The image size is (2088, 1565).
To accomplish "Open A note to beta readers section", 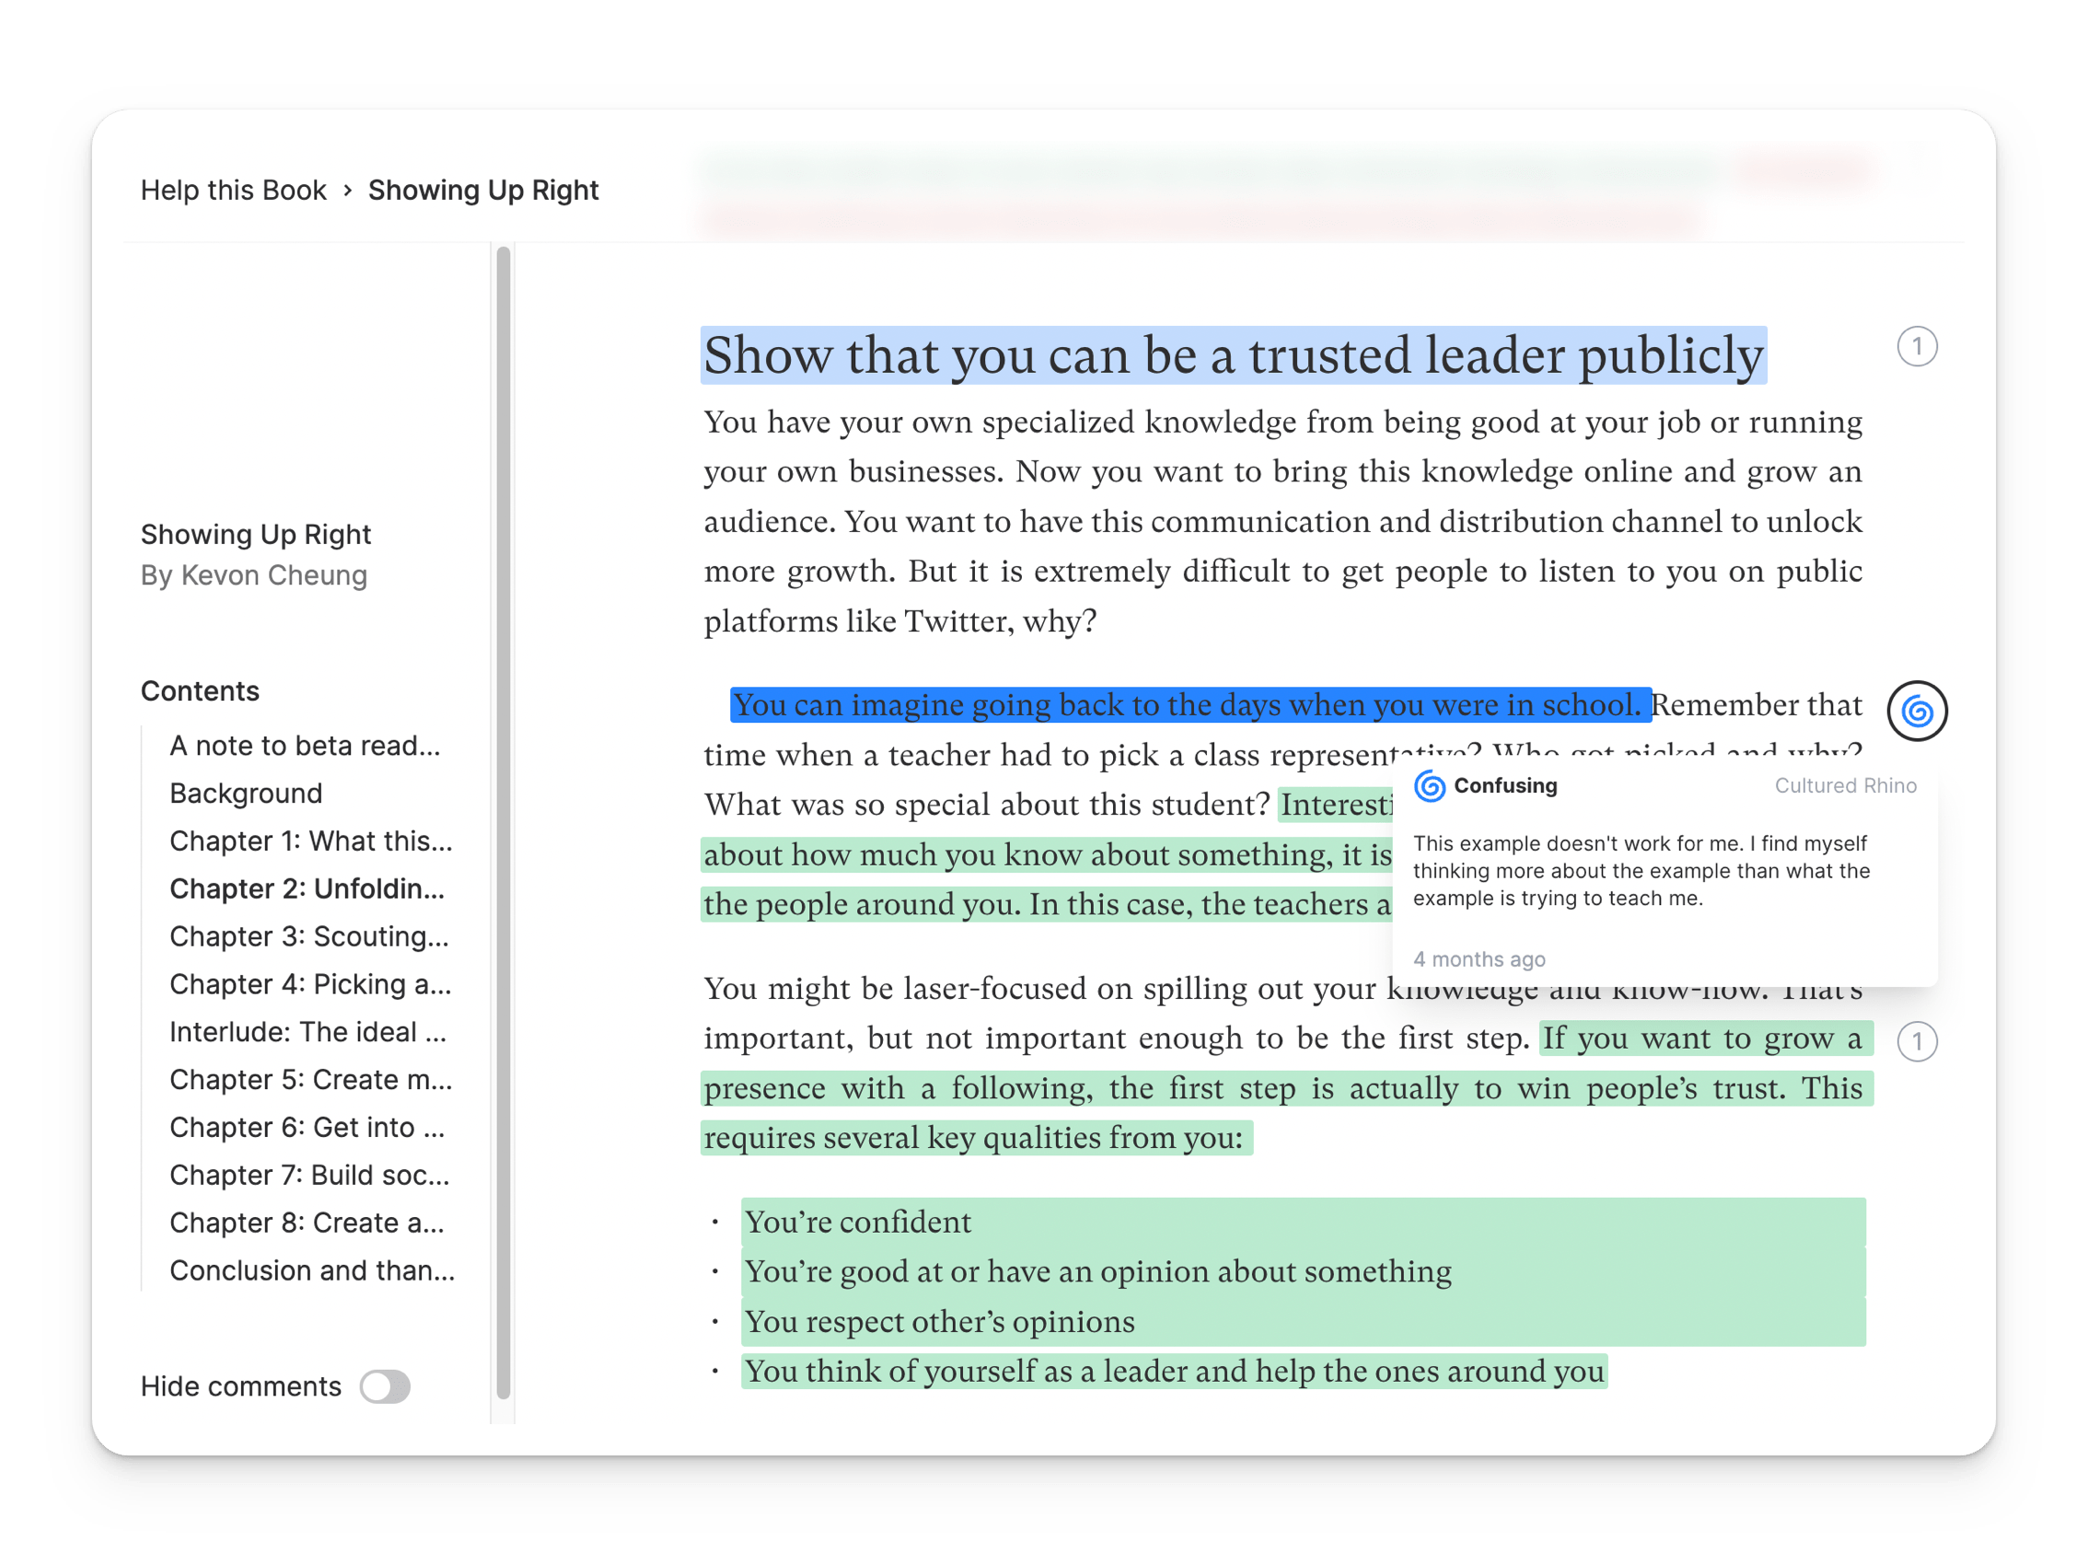I will (x=305, y=746).
